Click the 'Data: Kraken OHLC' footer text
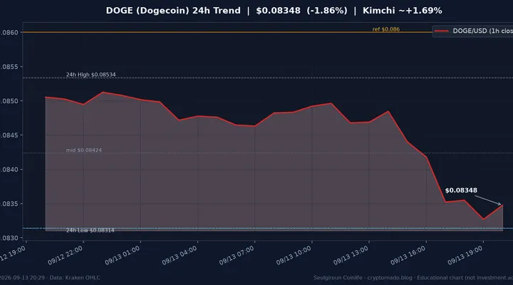 coord(75,278)
